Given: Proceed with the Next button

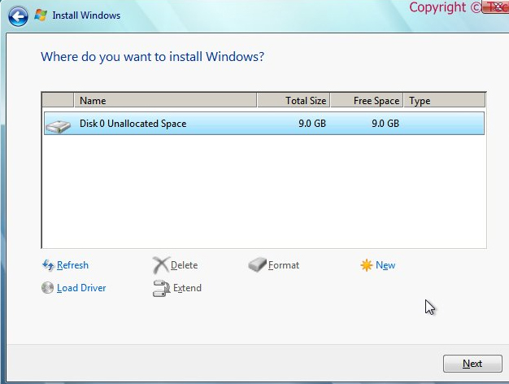Looking at the screenshot, I should click(x=472, y=363).
